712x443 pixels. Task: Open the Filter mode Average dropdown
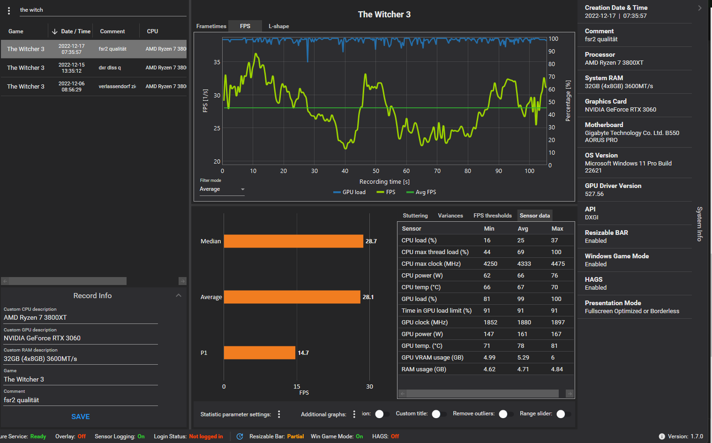click(222, 189)
